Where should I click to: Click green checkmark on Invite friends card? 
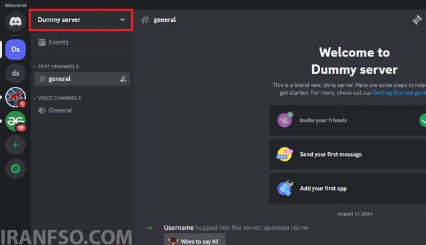[423, 121]
